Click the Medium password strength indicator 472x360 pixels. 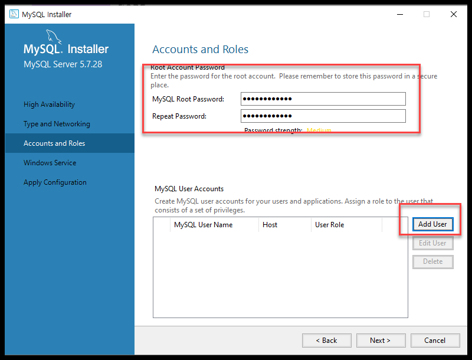click(319, 130)
